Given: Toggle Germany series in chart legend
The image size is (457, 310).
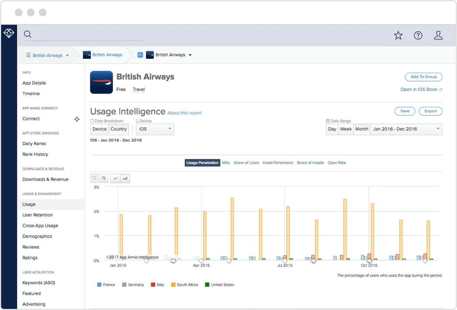Looking at the screenshot, I should [x=133, y=285].
